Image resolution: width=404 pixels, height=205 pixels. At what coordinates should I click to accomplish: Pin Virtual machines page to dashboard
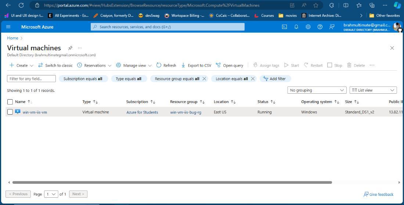70,48
